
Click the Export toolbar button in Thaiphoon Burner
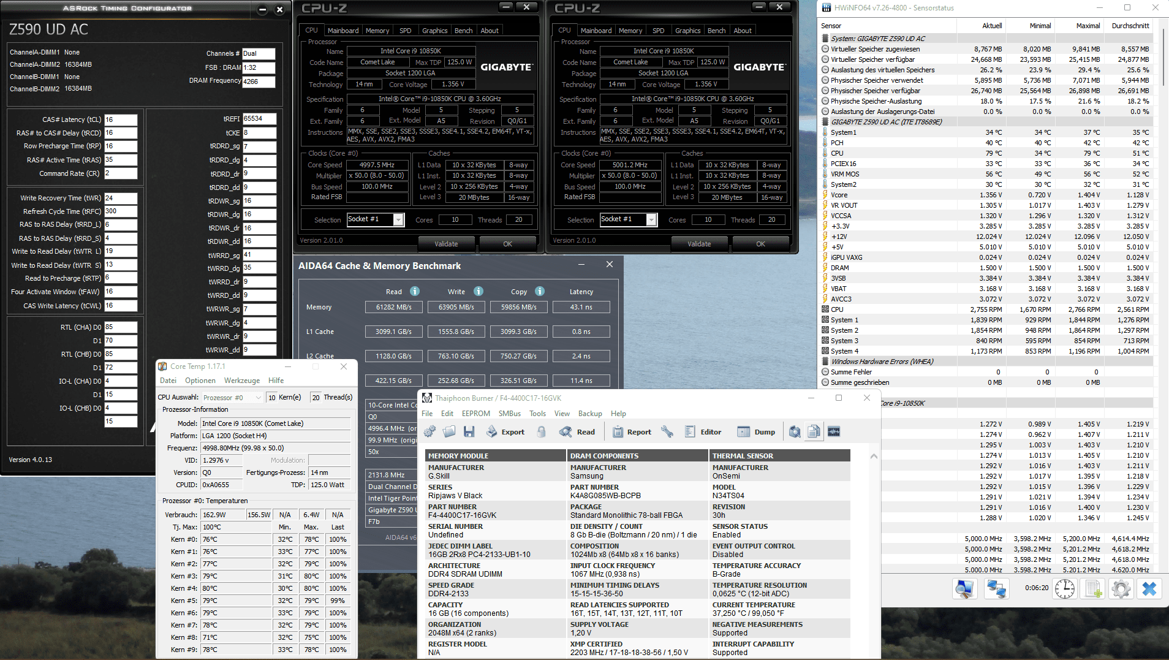[505, 431]
